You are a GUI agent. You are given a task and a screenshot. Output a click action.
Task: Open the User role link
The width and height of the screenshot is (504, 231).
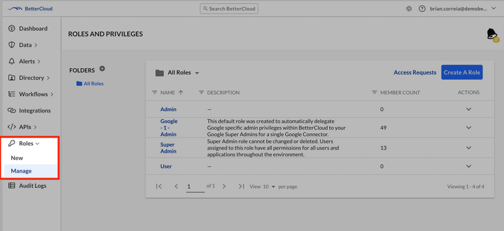click(166, 166)
